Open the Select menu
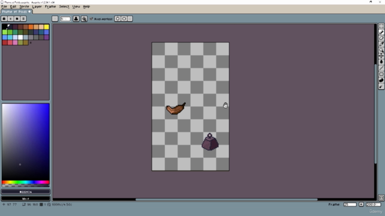The height and width of the screenshot is (216, 385). (x=64, y=7)
